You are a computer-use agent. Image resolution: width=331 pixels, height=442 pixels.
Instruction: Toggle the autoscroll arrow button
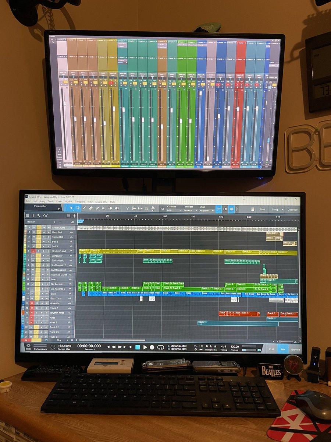coord(231,209)
